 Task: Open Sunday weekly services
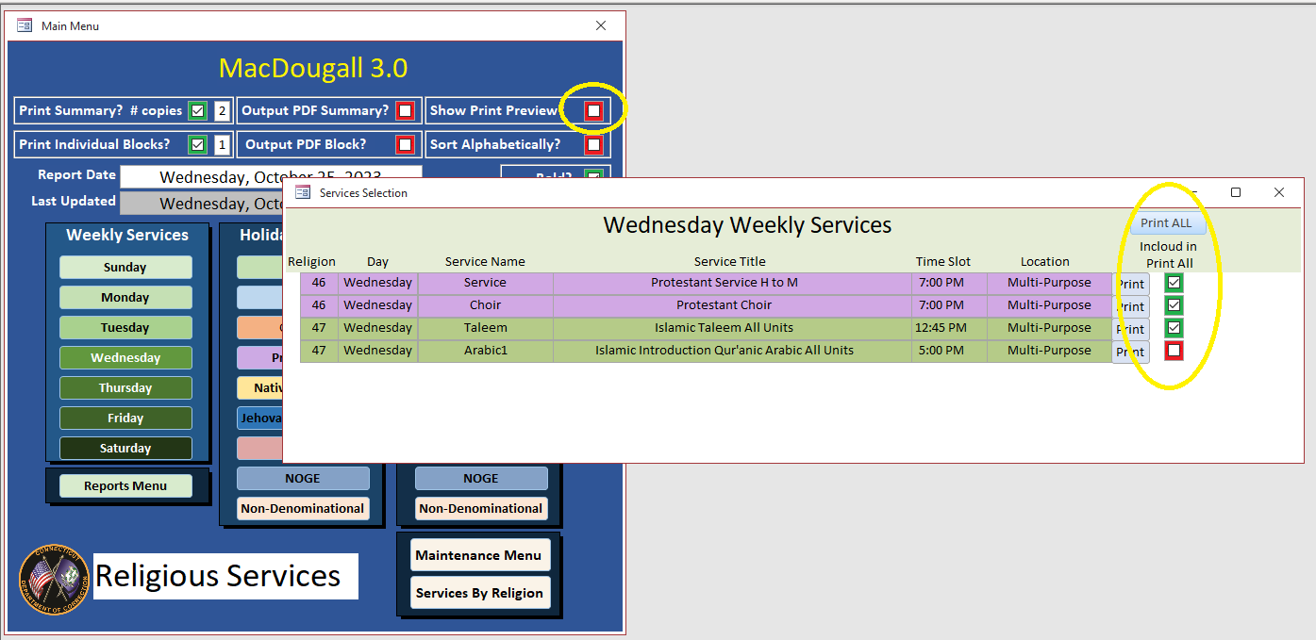point(125,267)
